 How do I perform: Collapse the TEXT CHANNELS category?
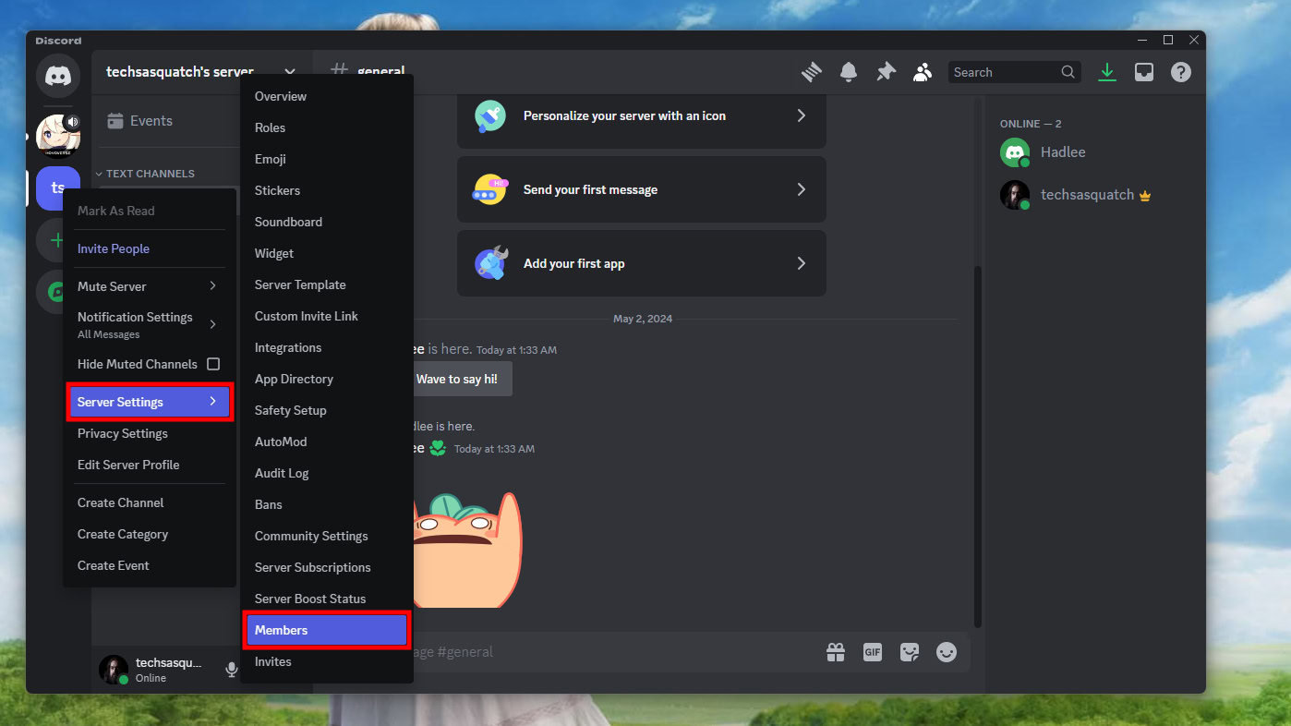pos(145,174)
